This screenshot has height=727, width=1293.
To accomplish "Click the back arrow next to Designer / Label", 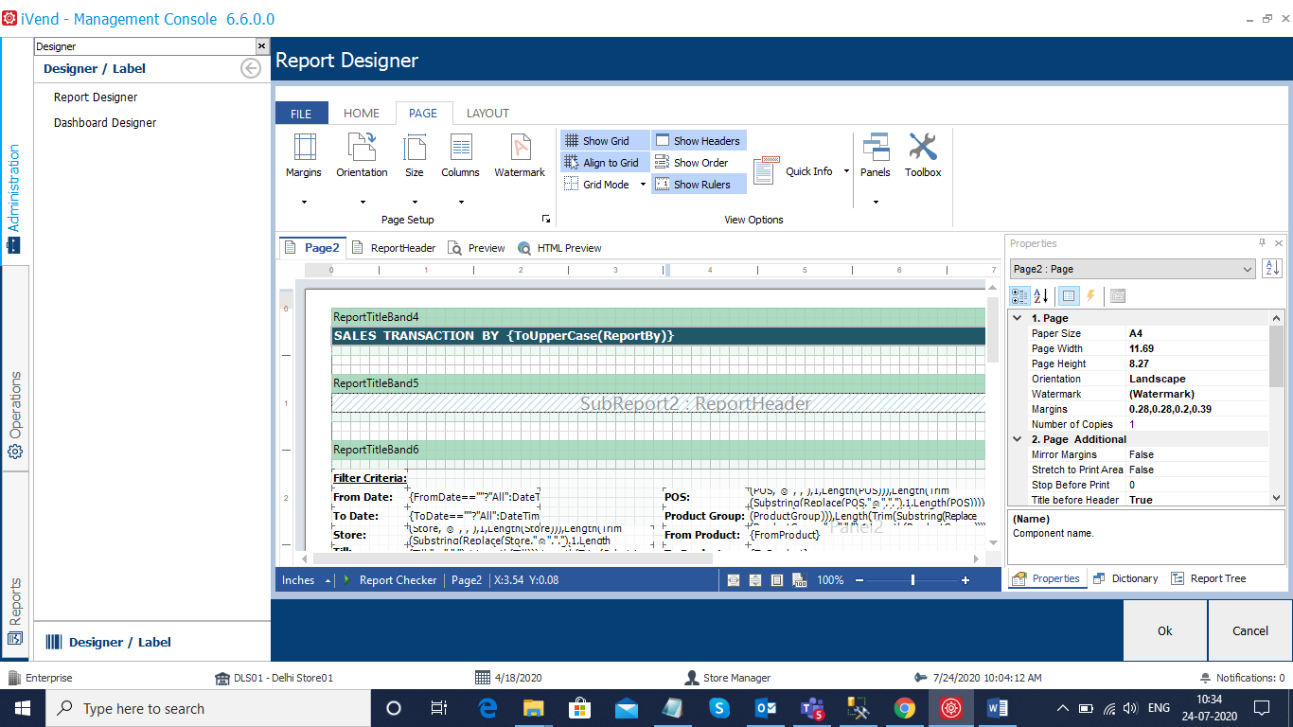I will (x=251, y=68).
